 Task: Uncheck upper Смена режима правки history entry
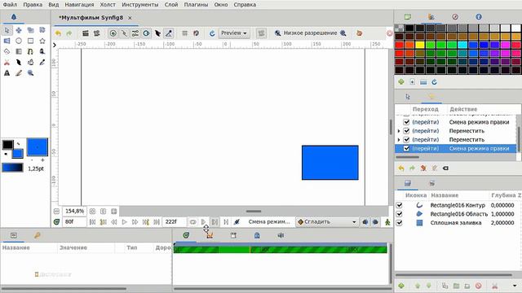(x=406, y=122)
